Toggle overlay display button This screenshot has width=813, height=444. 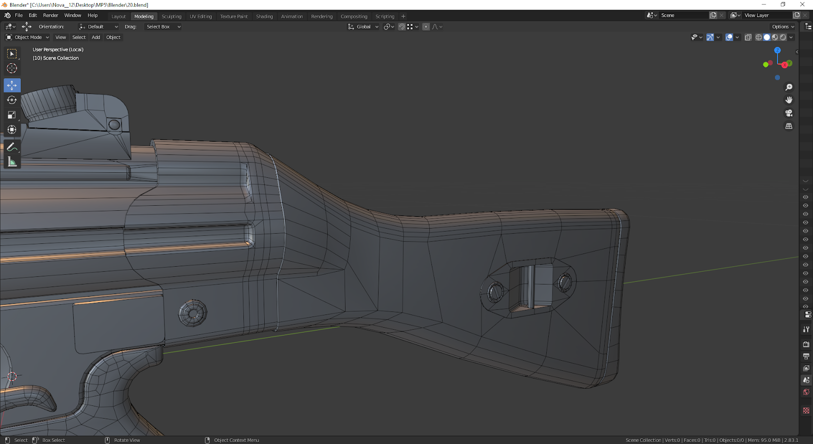tap(729, 37)
